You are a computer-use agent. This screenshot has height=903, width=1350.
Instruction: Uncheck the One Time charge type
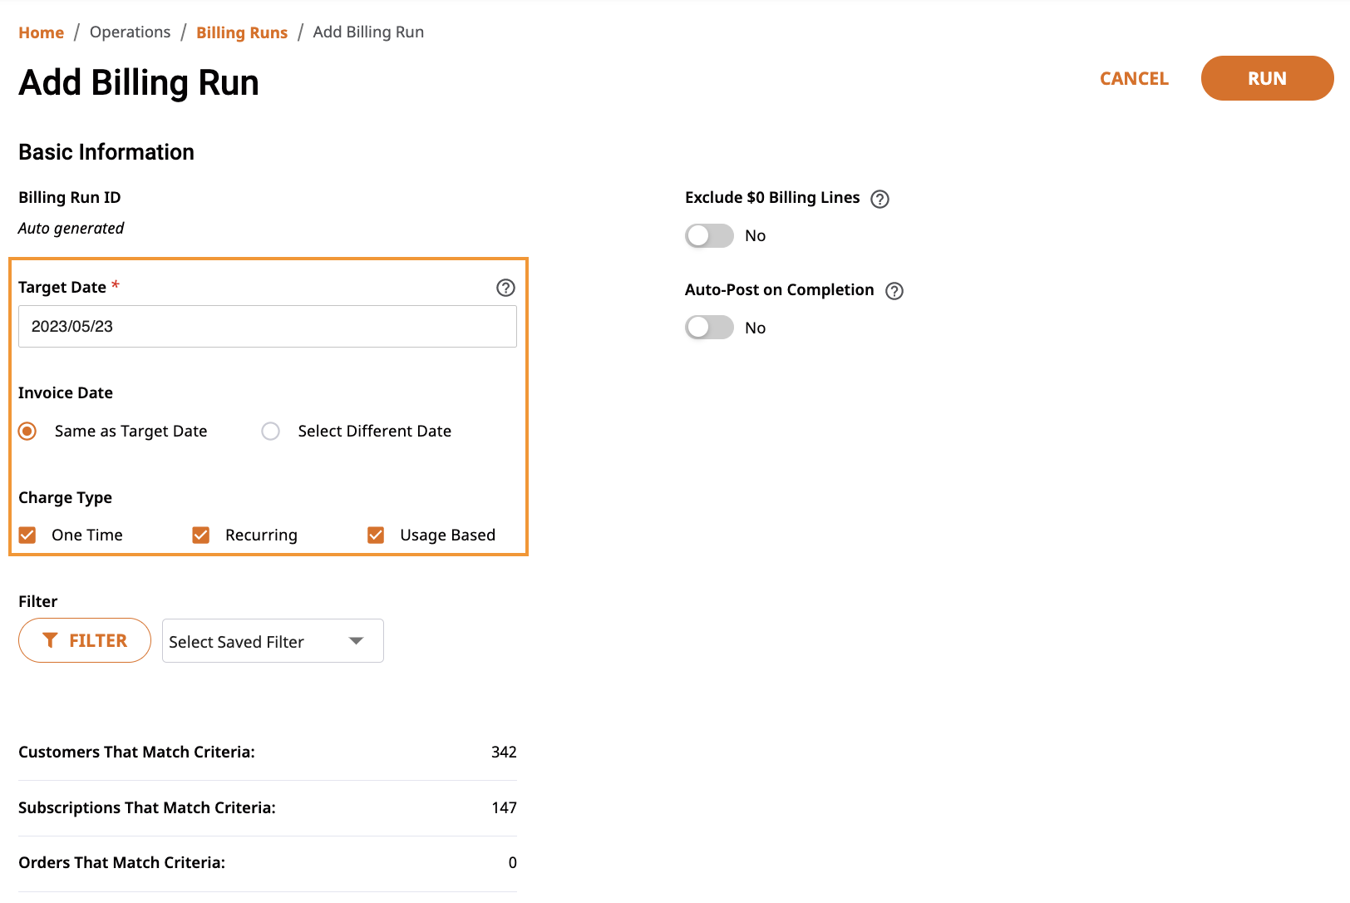click(x=27, y=535)
